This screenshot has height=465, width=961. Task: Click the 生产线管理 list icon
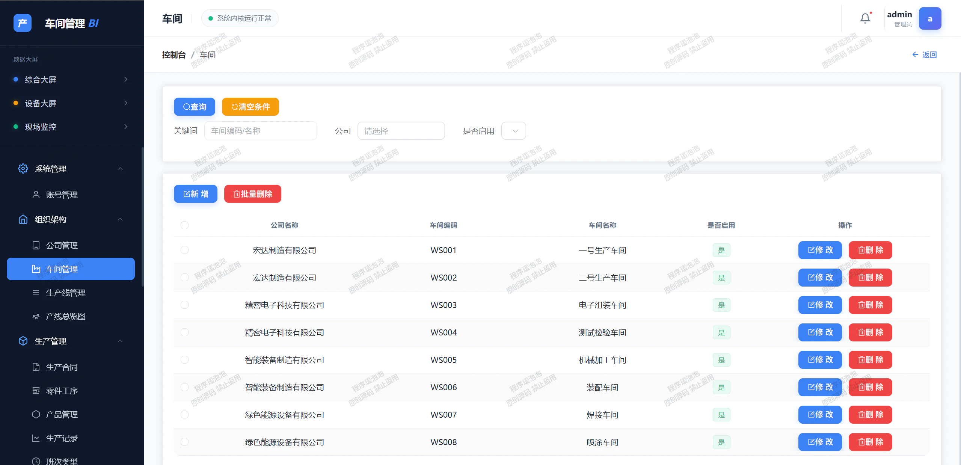coord(36,293)
